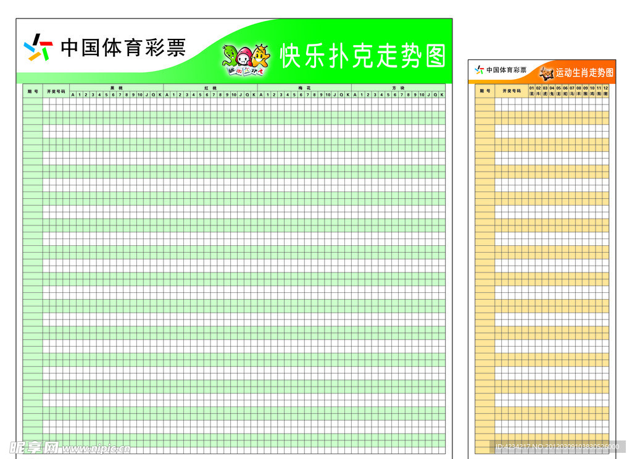Click zodiac column 05 (龙)
The height and width of the screenshot is (459, 632).
click(559, 91)
